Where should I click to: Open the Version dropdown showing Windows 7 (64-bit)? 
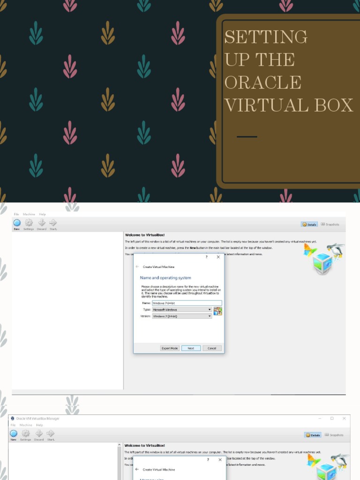pos(182,316)
